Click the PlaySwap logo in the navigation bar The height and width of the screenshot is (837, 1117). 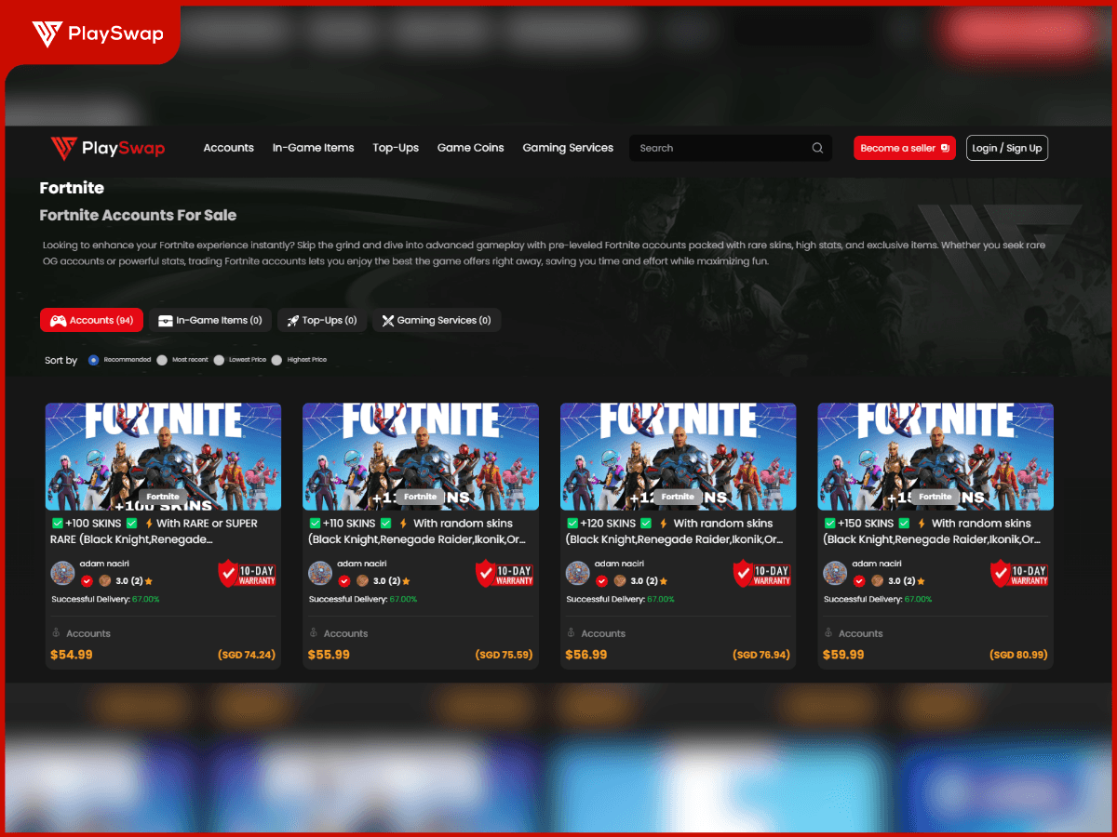coord(108,148)
